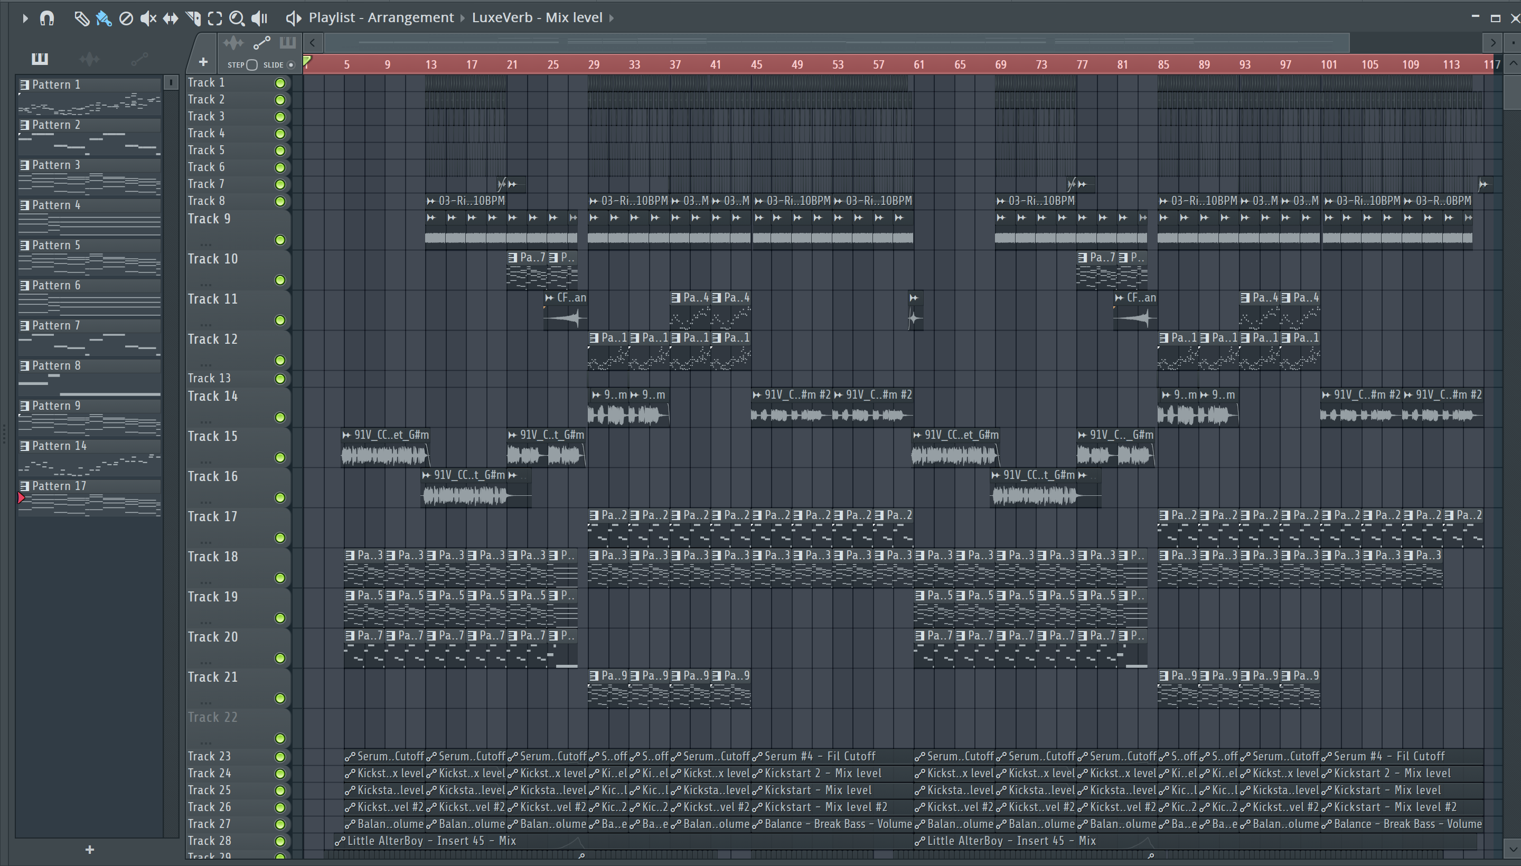
Task: Mute Track 1 with its green light
Action: pos(279,83)
